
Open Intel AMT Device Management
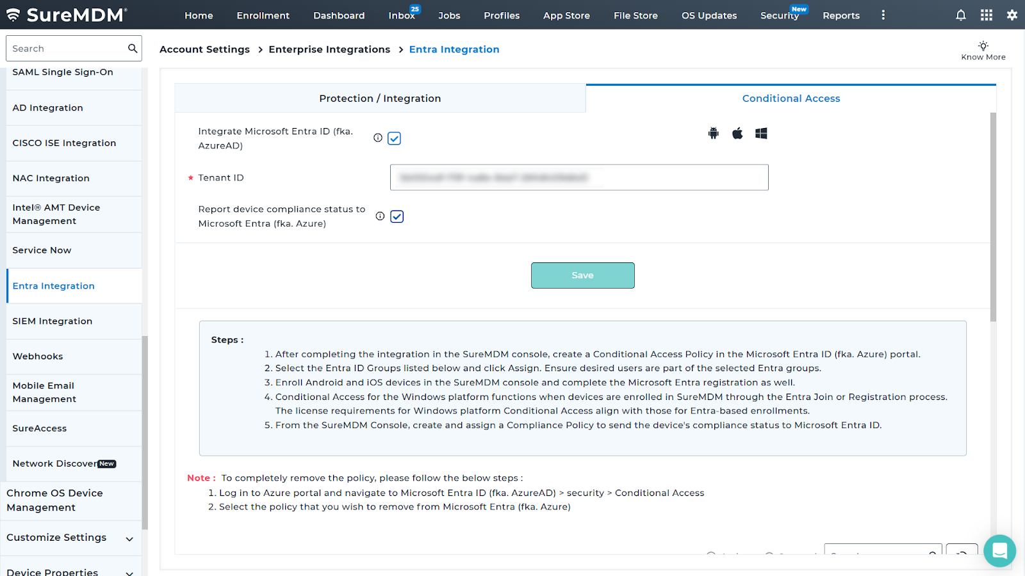[x=74, y=214]
